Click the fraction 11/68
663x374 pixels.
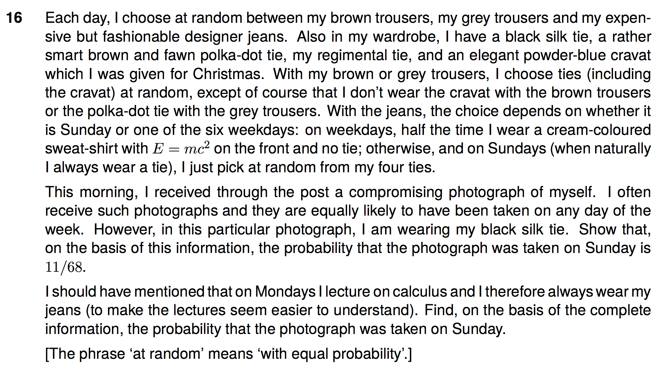64,267
